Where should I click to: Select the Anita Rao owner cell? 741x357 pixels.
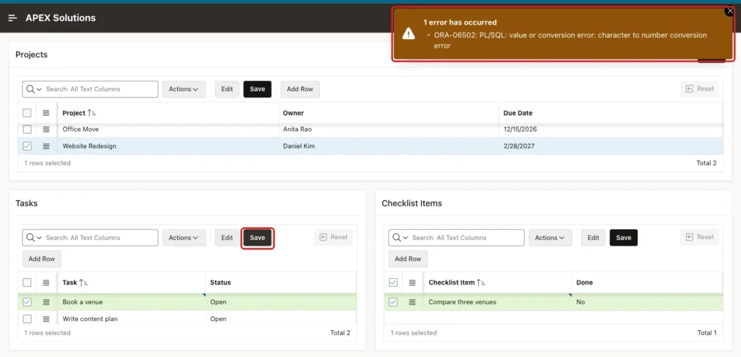pos(389,129)
